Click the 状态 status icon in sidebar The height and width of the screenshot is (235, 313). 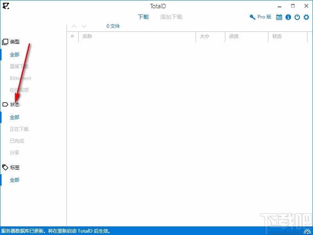pyautogui.click(x=5, y=104)
